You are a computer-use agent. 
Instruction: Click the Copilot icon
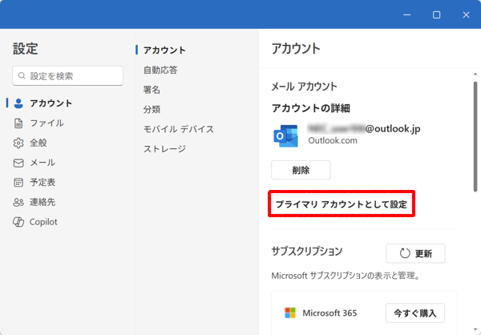[18, 222]
